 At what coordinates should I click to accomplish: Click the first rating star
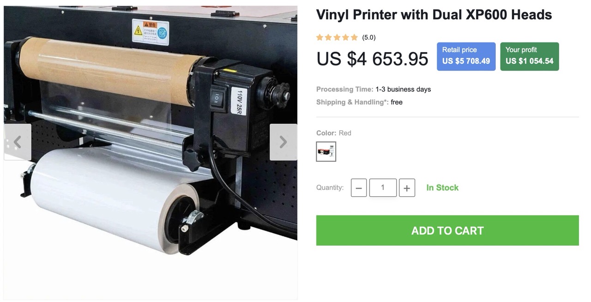320,37
